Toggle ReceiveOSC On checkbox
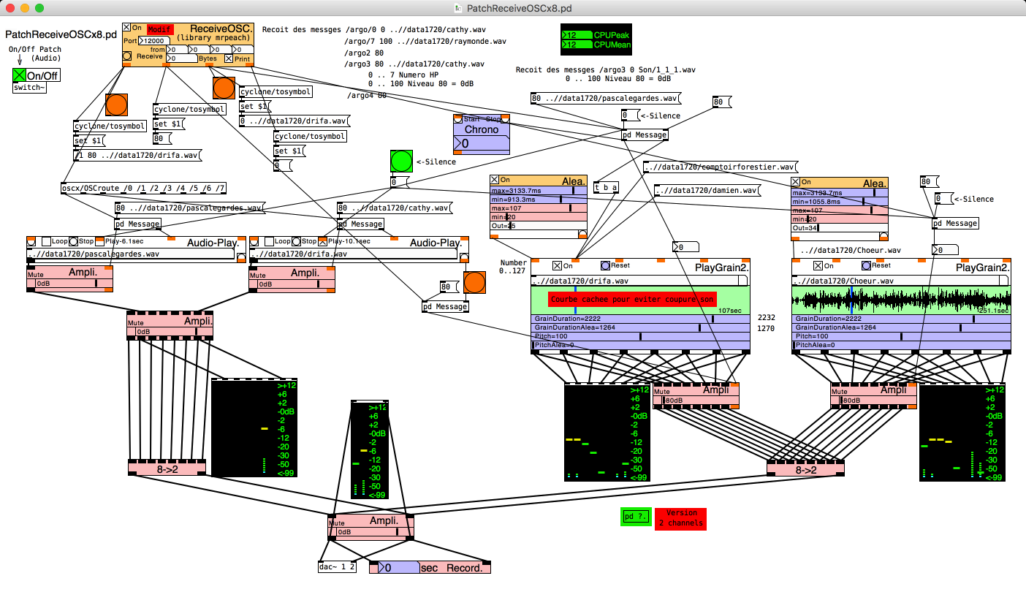 tap(126, 28)
